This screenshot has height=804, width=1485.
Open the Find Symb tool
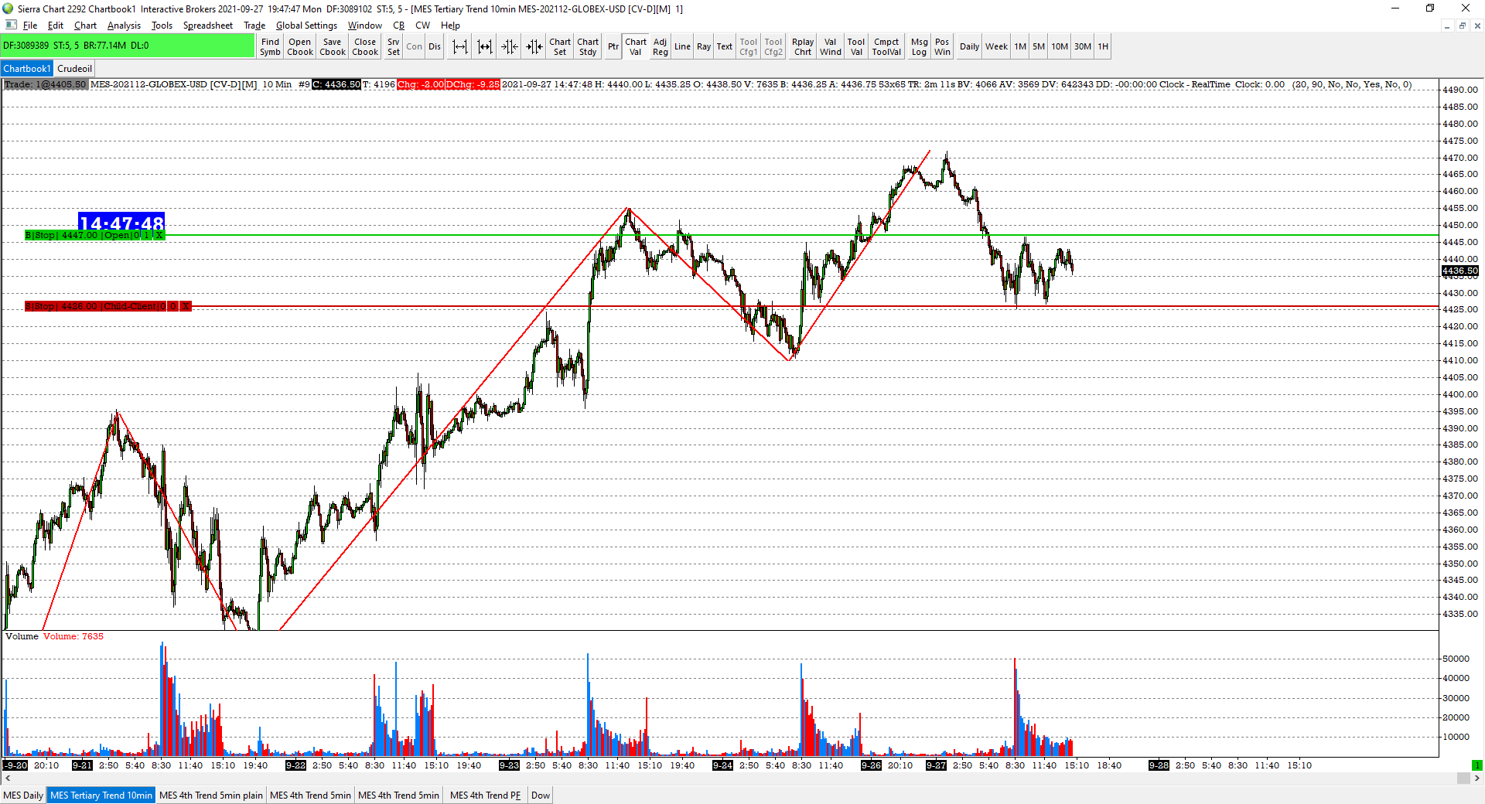[270, 46]
